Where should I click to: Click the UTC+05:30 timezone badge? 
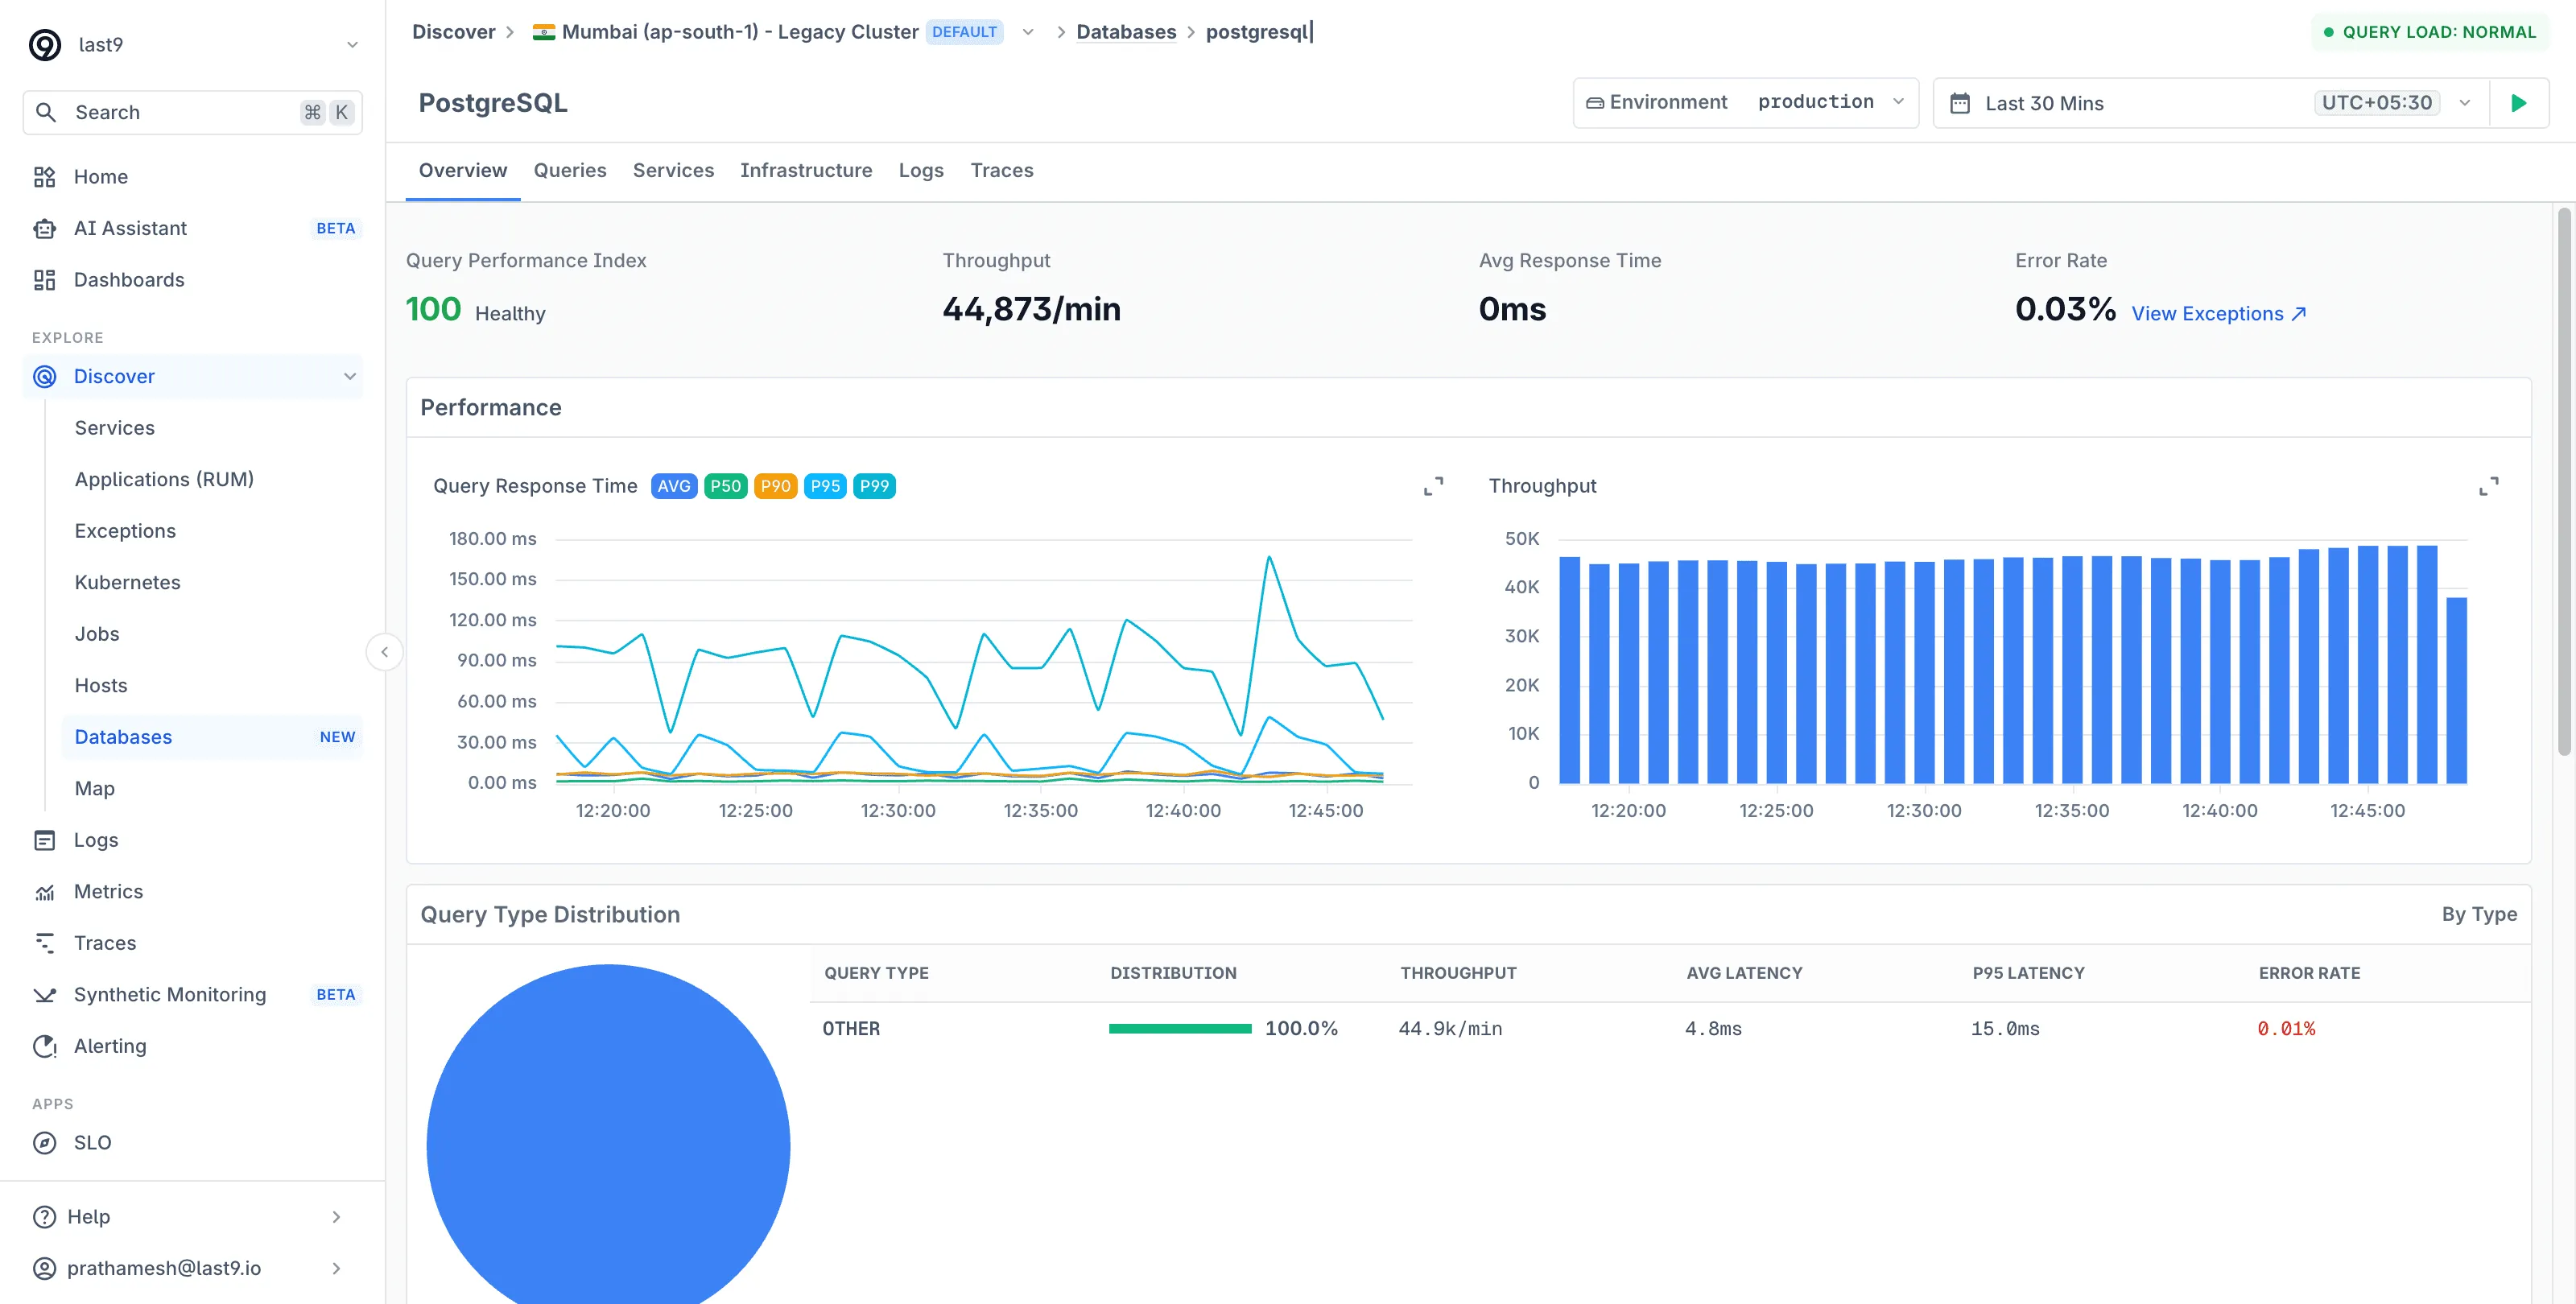tap(2377, 103)
